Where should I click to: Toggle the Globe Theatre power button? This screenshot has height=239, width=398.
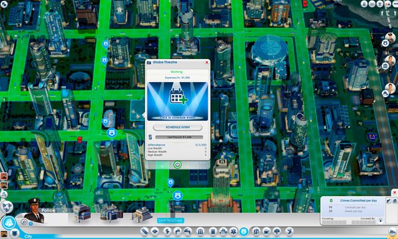tap(177, 164)
